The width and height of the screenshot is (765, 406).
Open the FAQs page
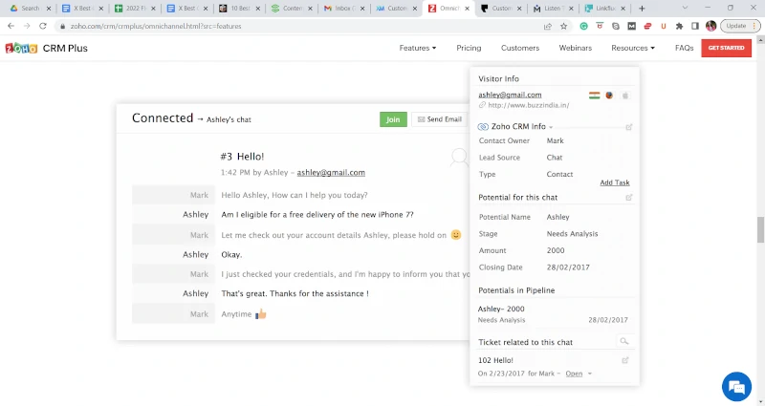pyautogui.click(x=684, y=48)
